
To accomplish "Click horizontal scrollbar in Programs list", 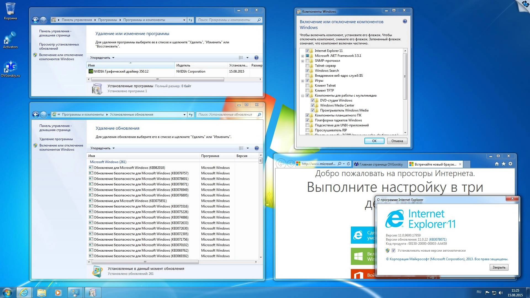I will [157, 79].
